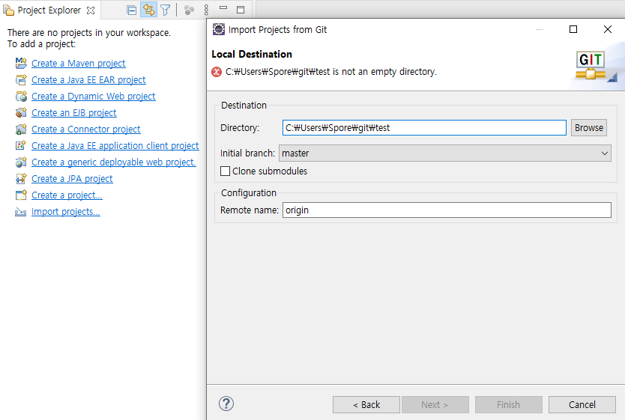Image resolution: width=625 pixels, height=420 pixels.
Task: Close the Import Projects from Git dialog
Action: coord(608,29)
